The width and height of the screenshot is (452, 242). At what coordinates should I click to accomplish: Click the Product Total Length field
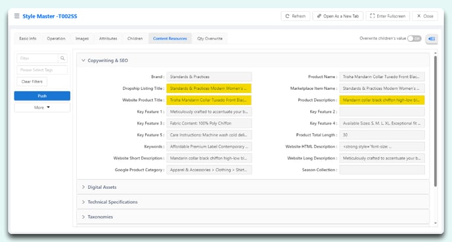(x=382, y=135)
